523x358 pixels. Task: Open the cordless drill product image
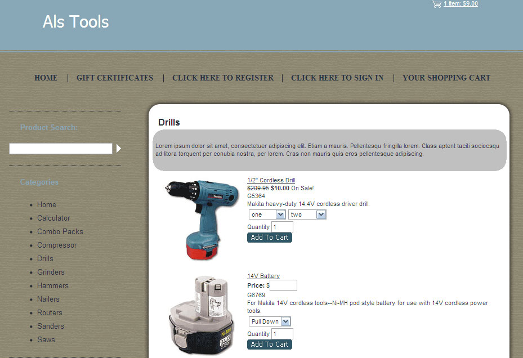(195, 219)
